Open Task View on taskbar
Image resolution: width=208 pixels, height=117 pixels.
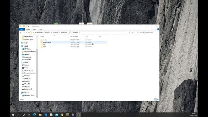pos(29,115)
